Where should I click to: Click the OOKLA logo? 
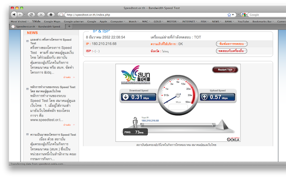[233, 139]
